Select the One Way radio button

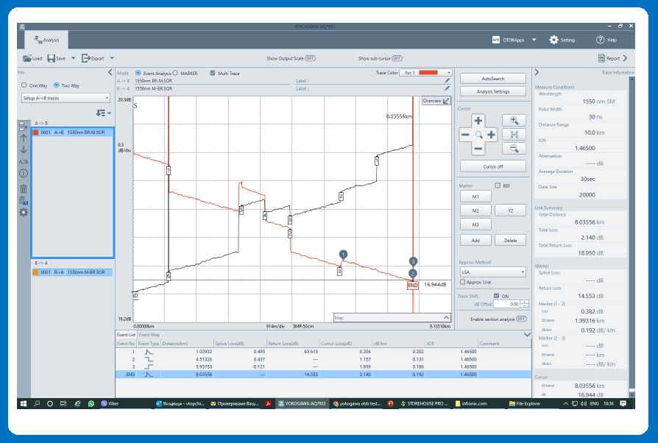click(24, 85)
